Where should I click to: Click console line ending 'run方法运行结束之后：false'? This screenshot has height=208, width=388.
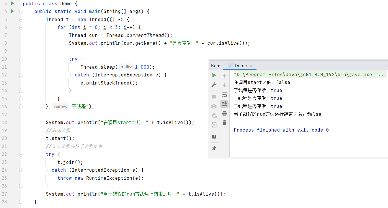[277, 114]
